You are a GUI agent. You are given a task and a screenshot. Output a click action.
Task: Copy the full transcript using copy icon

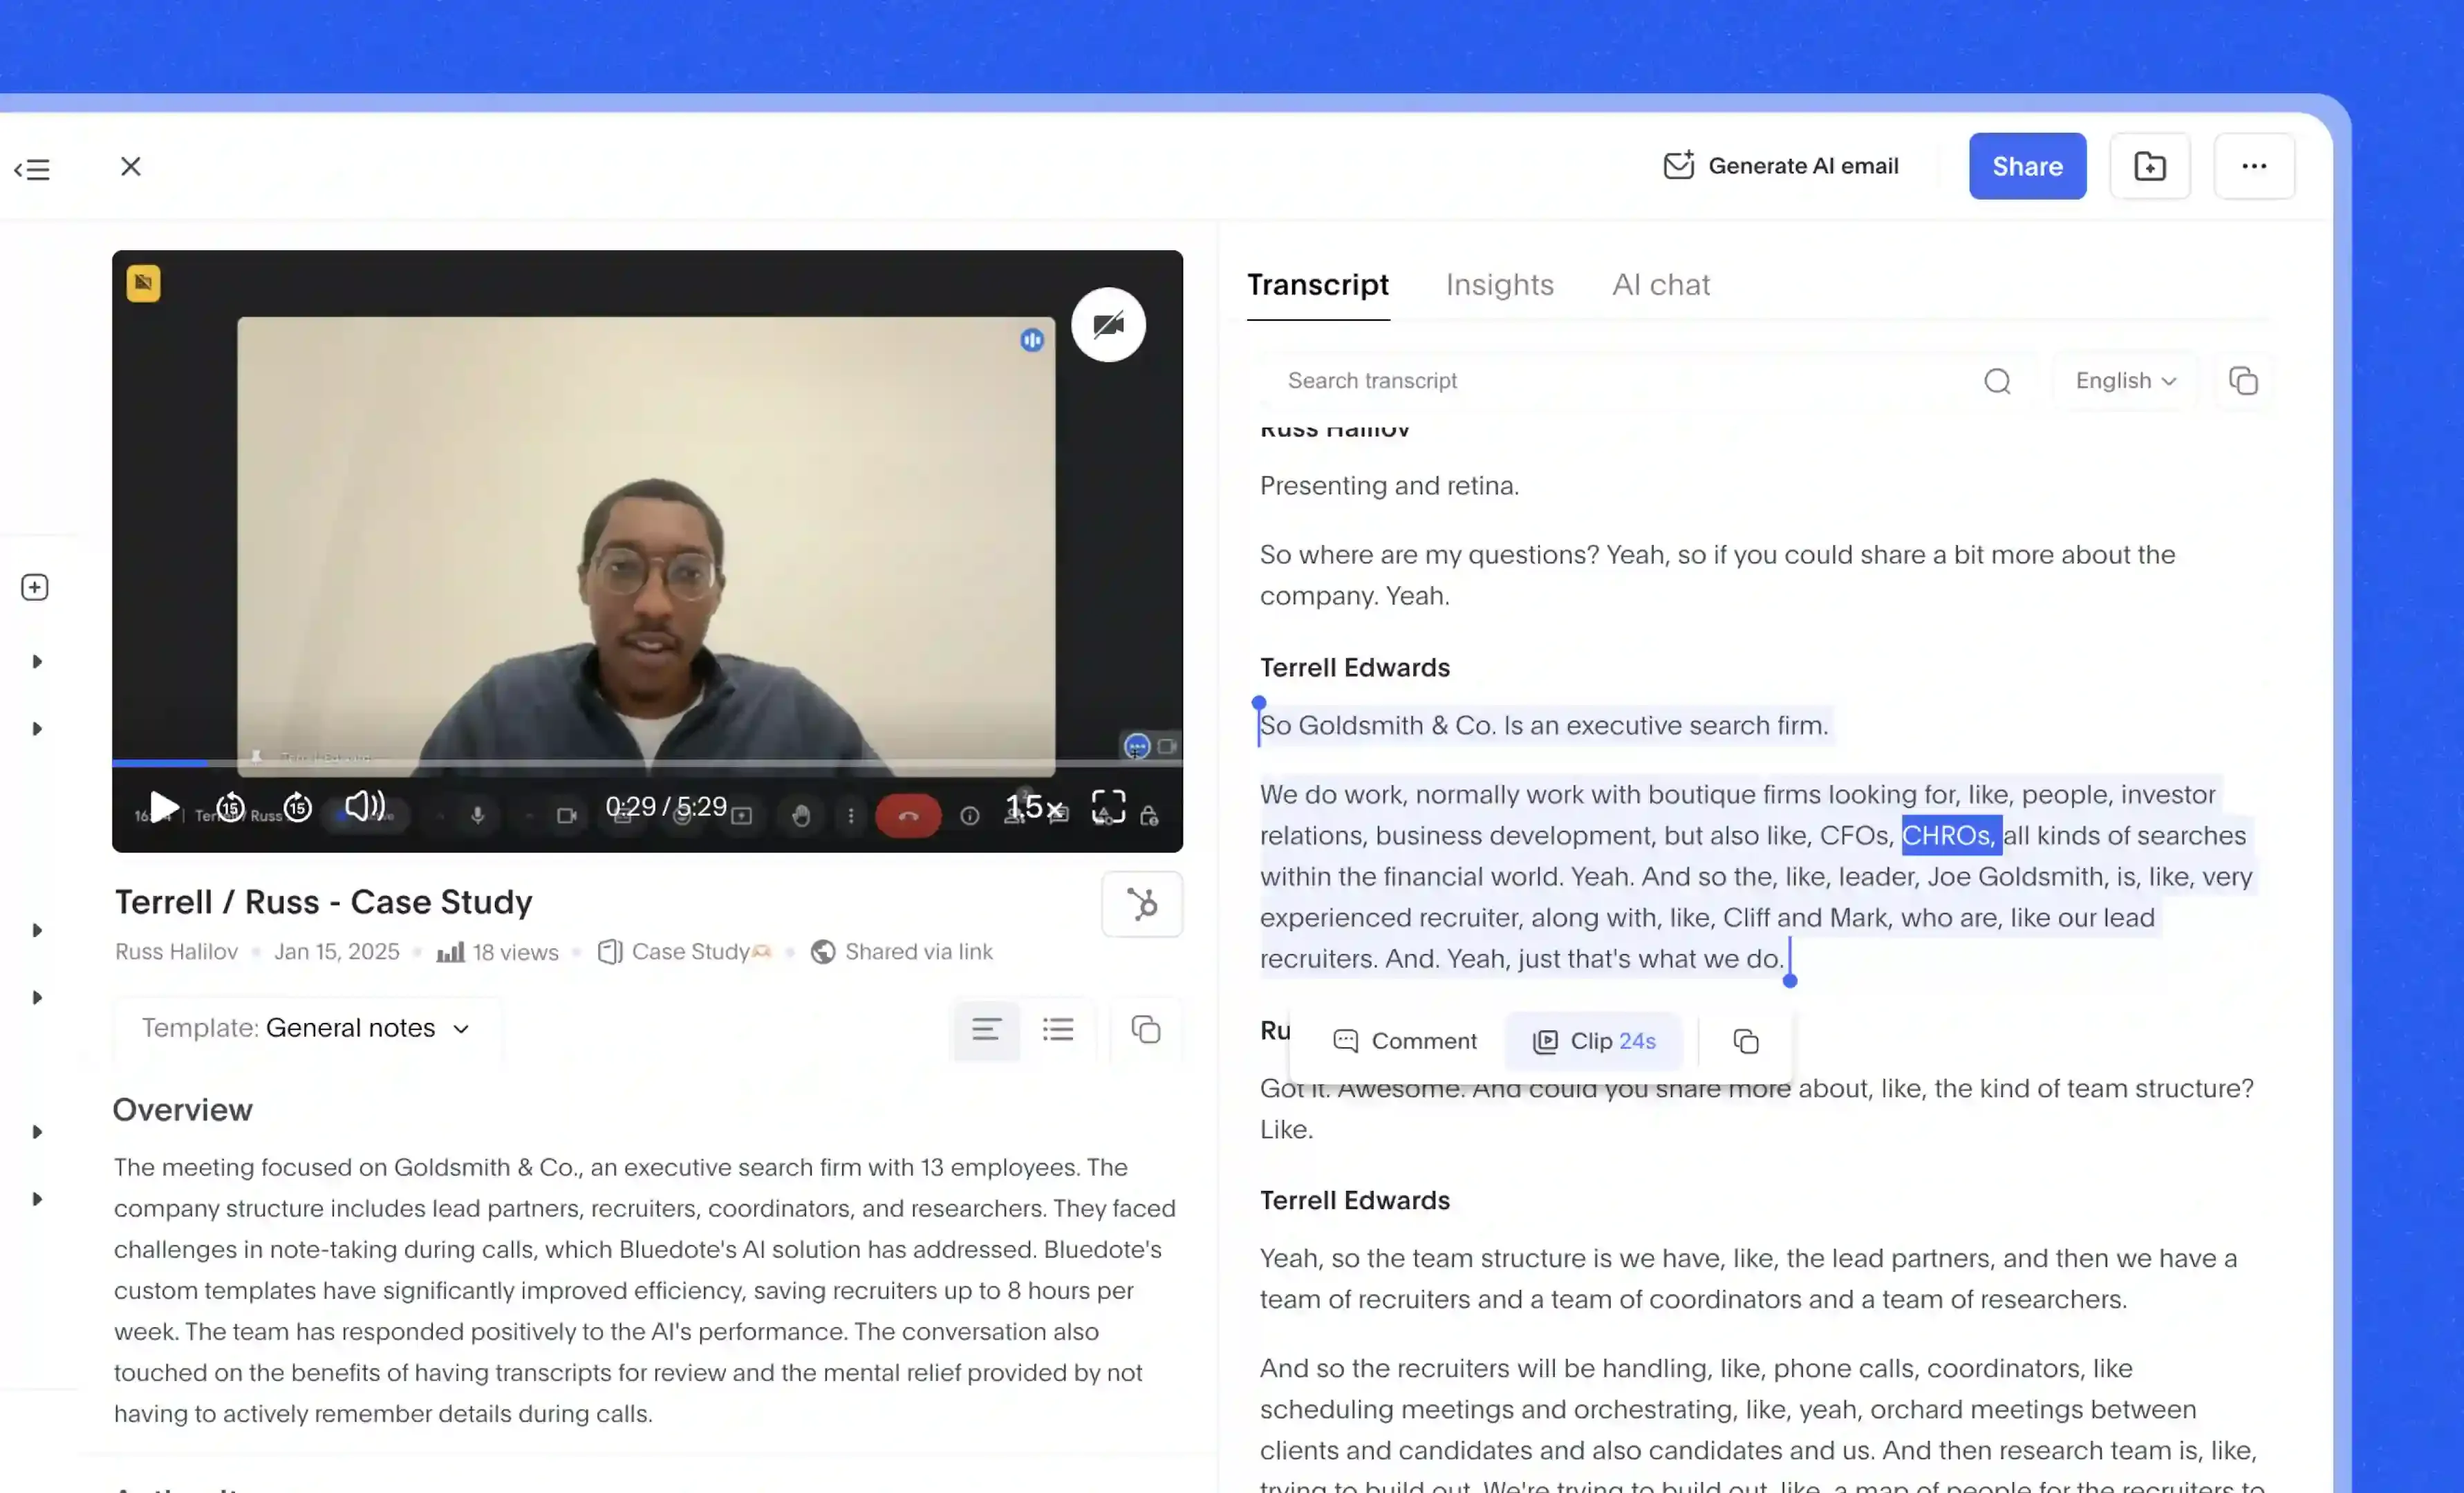(2243, 381)
